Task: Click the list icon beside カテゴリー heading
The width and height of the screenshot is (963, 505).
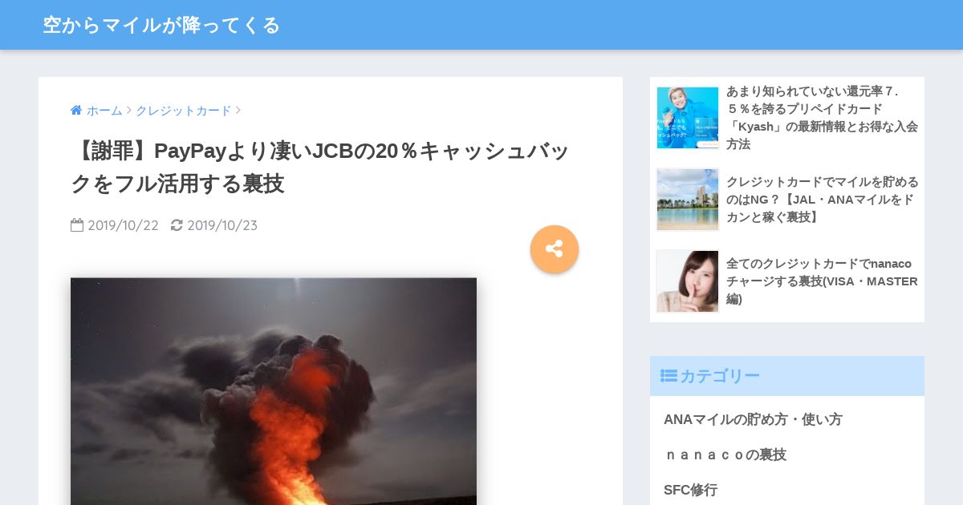Action: 668,376
